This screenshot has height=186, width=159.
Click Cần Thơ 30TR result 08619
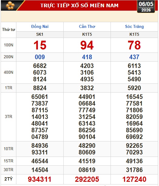point(87,170)
